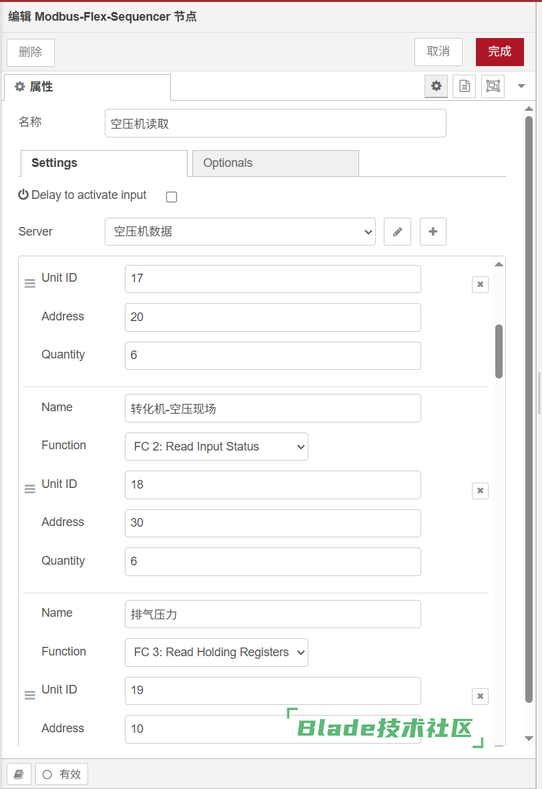
Task: Switch to the Optionals tab
Action: point(275,163)
